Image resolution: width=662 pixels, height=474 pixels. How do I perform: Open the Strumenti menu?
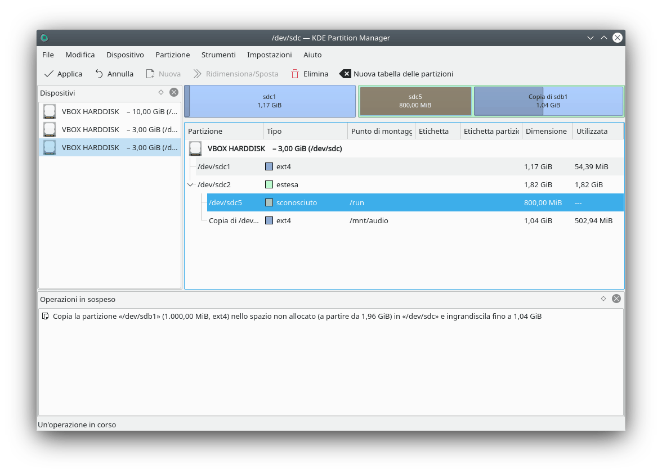(218, 55)
